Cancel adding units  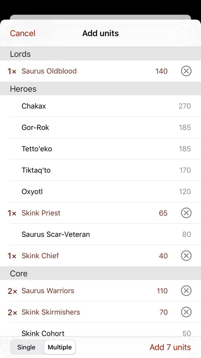point(22,33)
